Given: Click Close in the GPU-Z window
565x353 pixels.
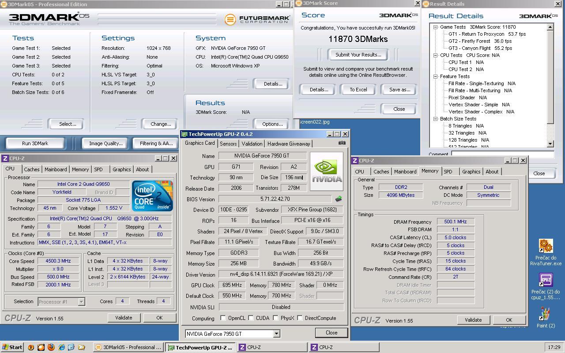Looking at the screenshot, I should [x=331, y=333].
